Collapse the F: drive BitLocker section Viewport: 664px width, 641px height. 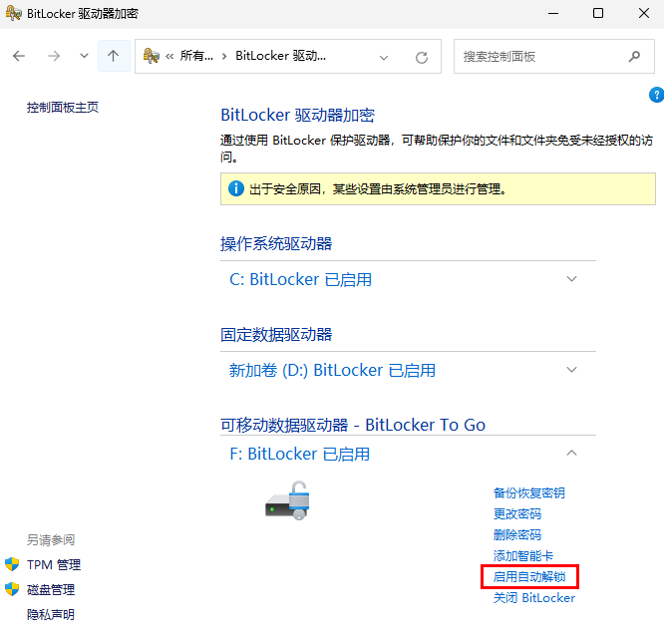[571, 454]
